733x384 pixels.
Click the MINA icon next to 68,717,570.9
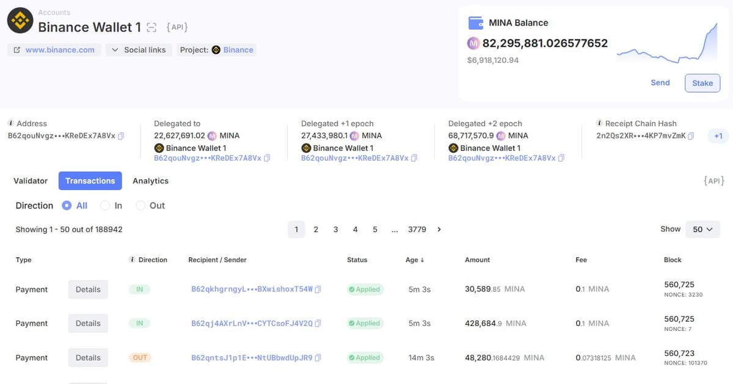point(501,136)
